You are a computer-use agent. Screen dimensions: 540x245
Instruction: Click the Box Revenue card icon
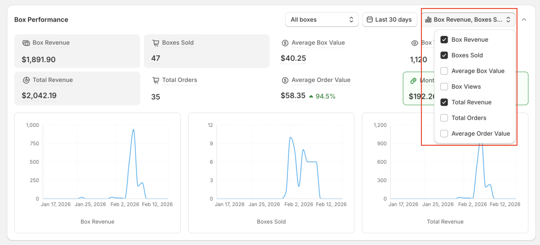click(26, 43)
